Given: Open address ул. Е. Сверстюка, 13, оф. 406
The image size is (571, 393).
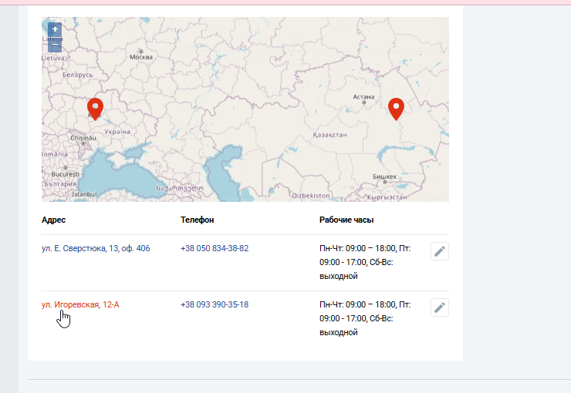Looking at the screenshot, I should pos(96,248).
